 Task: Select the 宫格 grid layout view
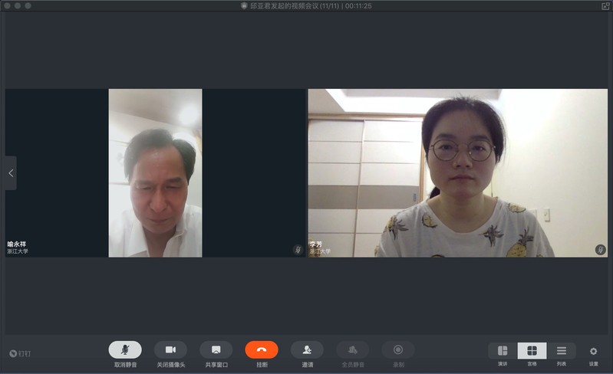click(x=532, y=351)
